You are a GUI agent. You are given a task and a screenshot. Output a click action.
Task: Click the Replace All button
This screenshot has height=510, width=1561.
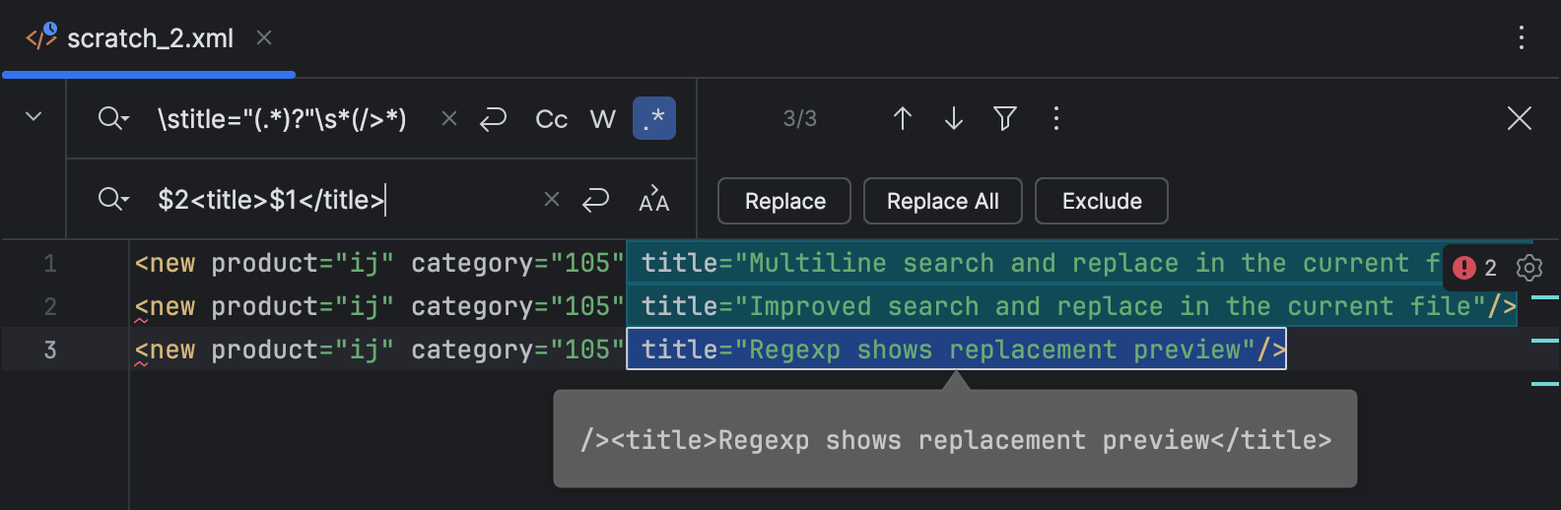pos(942,201)
